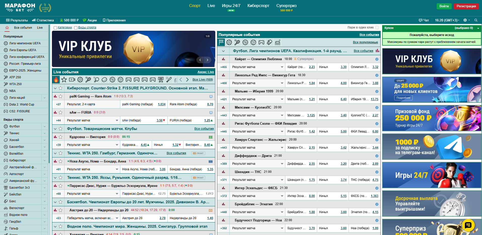Click the Регистрация button
Image resolution: width=482 pixels, height=235 pixels.
466,6
